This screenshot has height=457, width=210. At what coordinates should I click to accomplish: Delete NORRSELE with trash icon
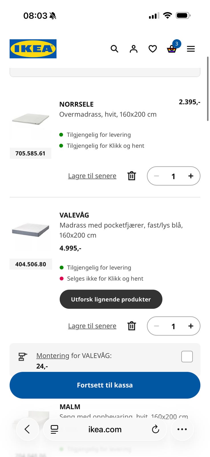coord(132,176)
